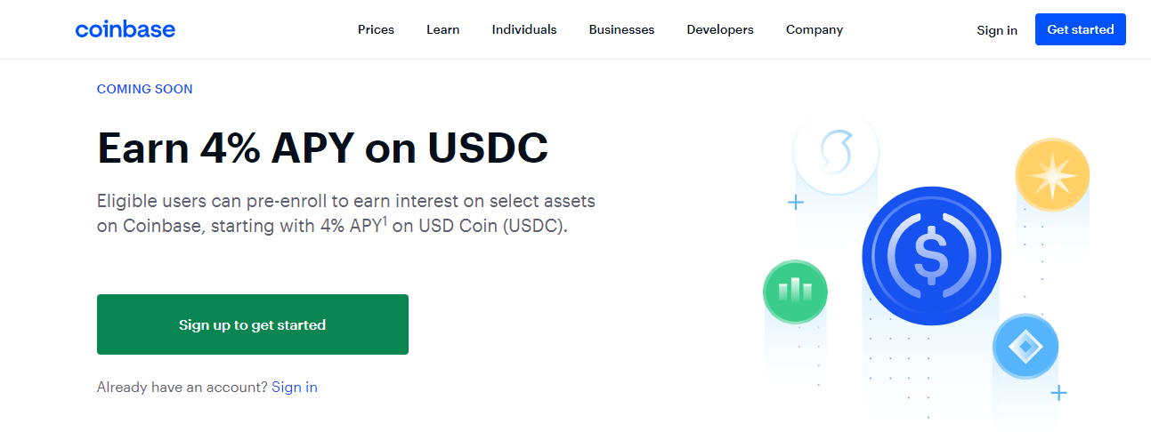This screenshot has height=432, width=1151.
Task: Click the Earn 4% APY on USDC heading
Action: coord(322,148)
